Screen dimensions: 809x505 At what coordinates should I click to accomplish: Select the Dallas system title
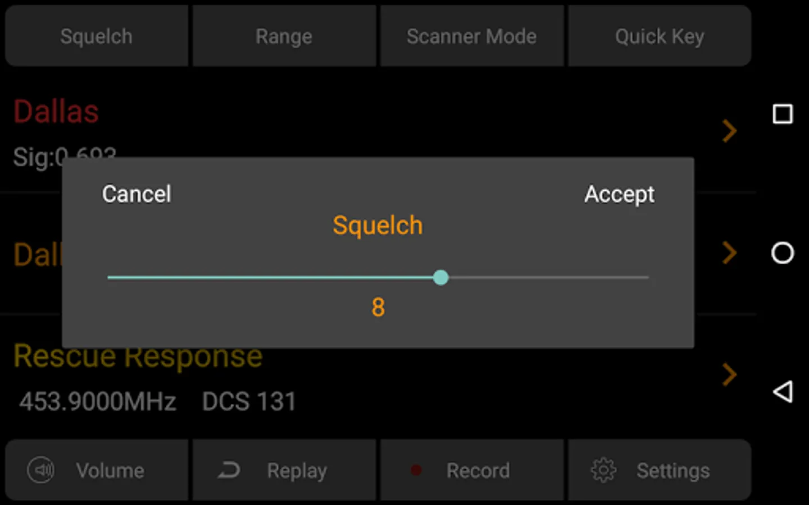point(56,111)
